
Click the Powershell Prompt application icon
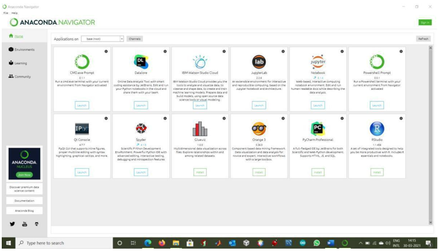click(377, 61)
